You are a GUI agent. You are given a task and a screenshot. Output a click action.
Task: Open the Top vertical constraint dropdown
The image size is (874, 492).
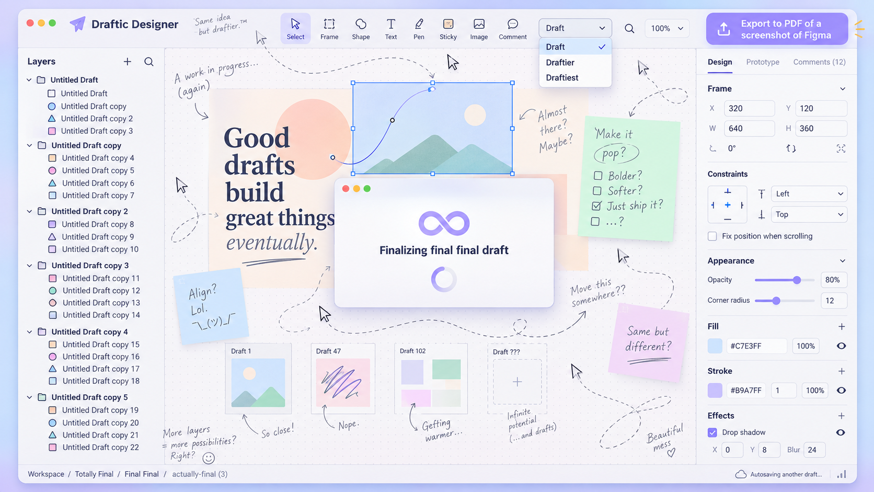coord(809,214)
